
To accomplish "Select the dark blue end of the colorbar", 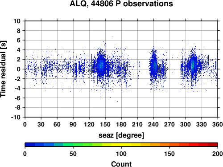I will click(30, 145).
